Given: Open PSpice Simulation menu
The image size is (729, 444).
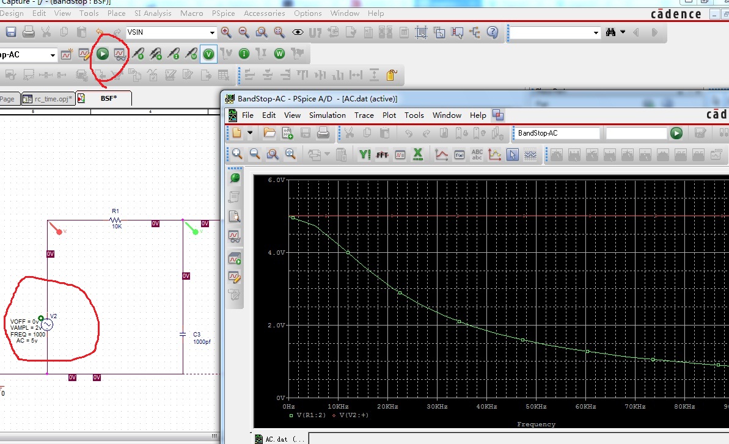Looking at the screenshot, I should (328, 115).
